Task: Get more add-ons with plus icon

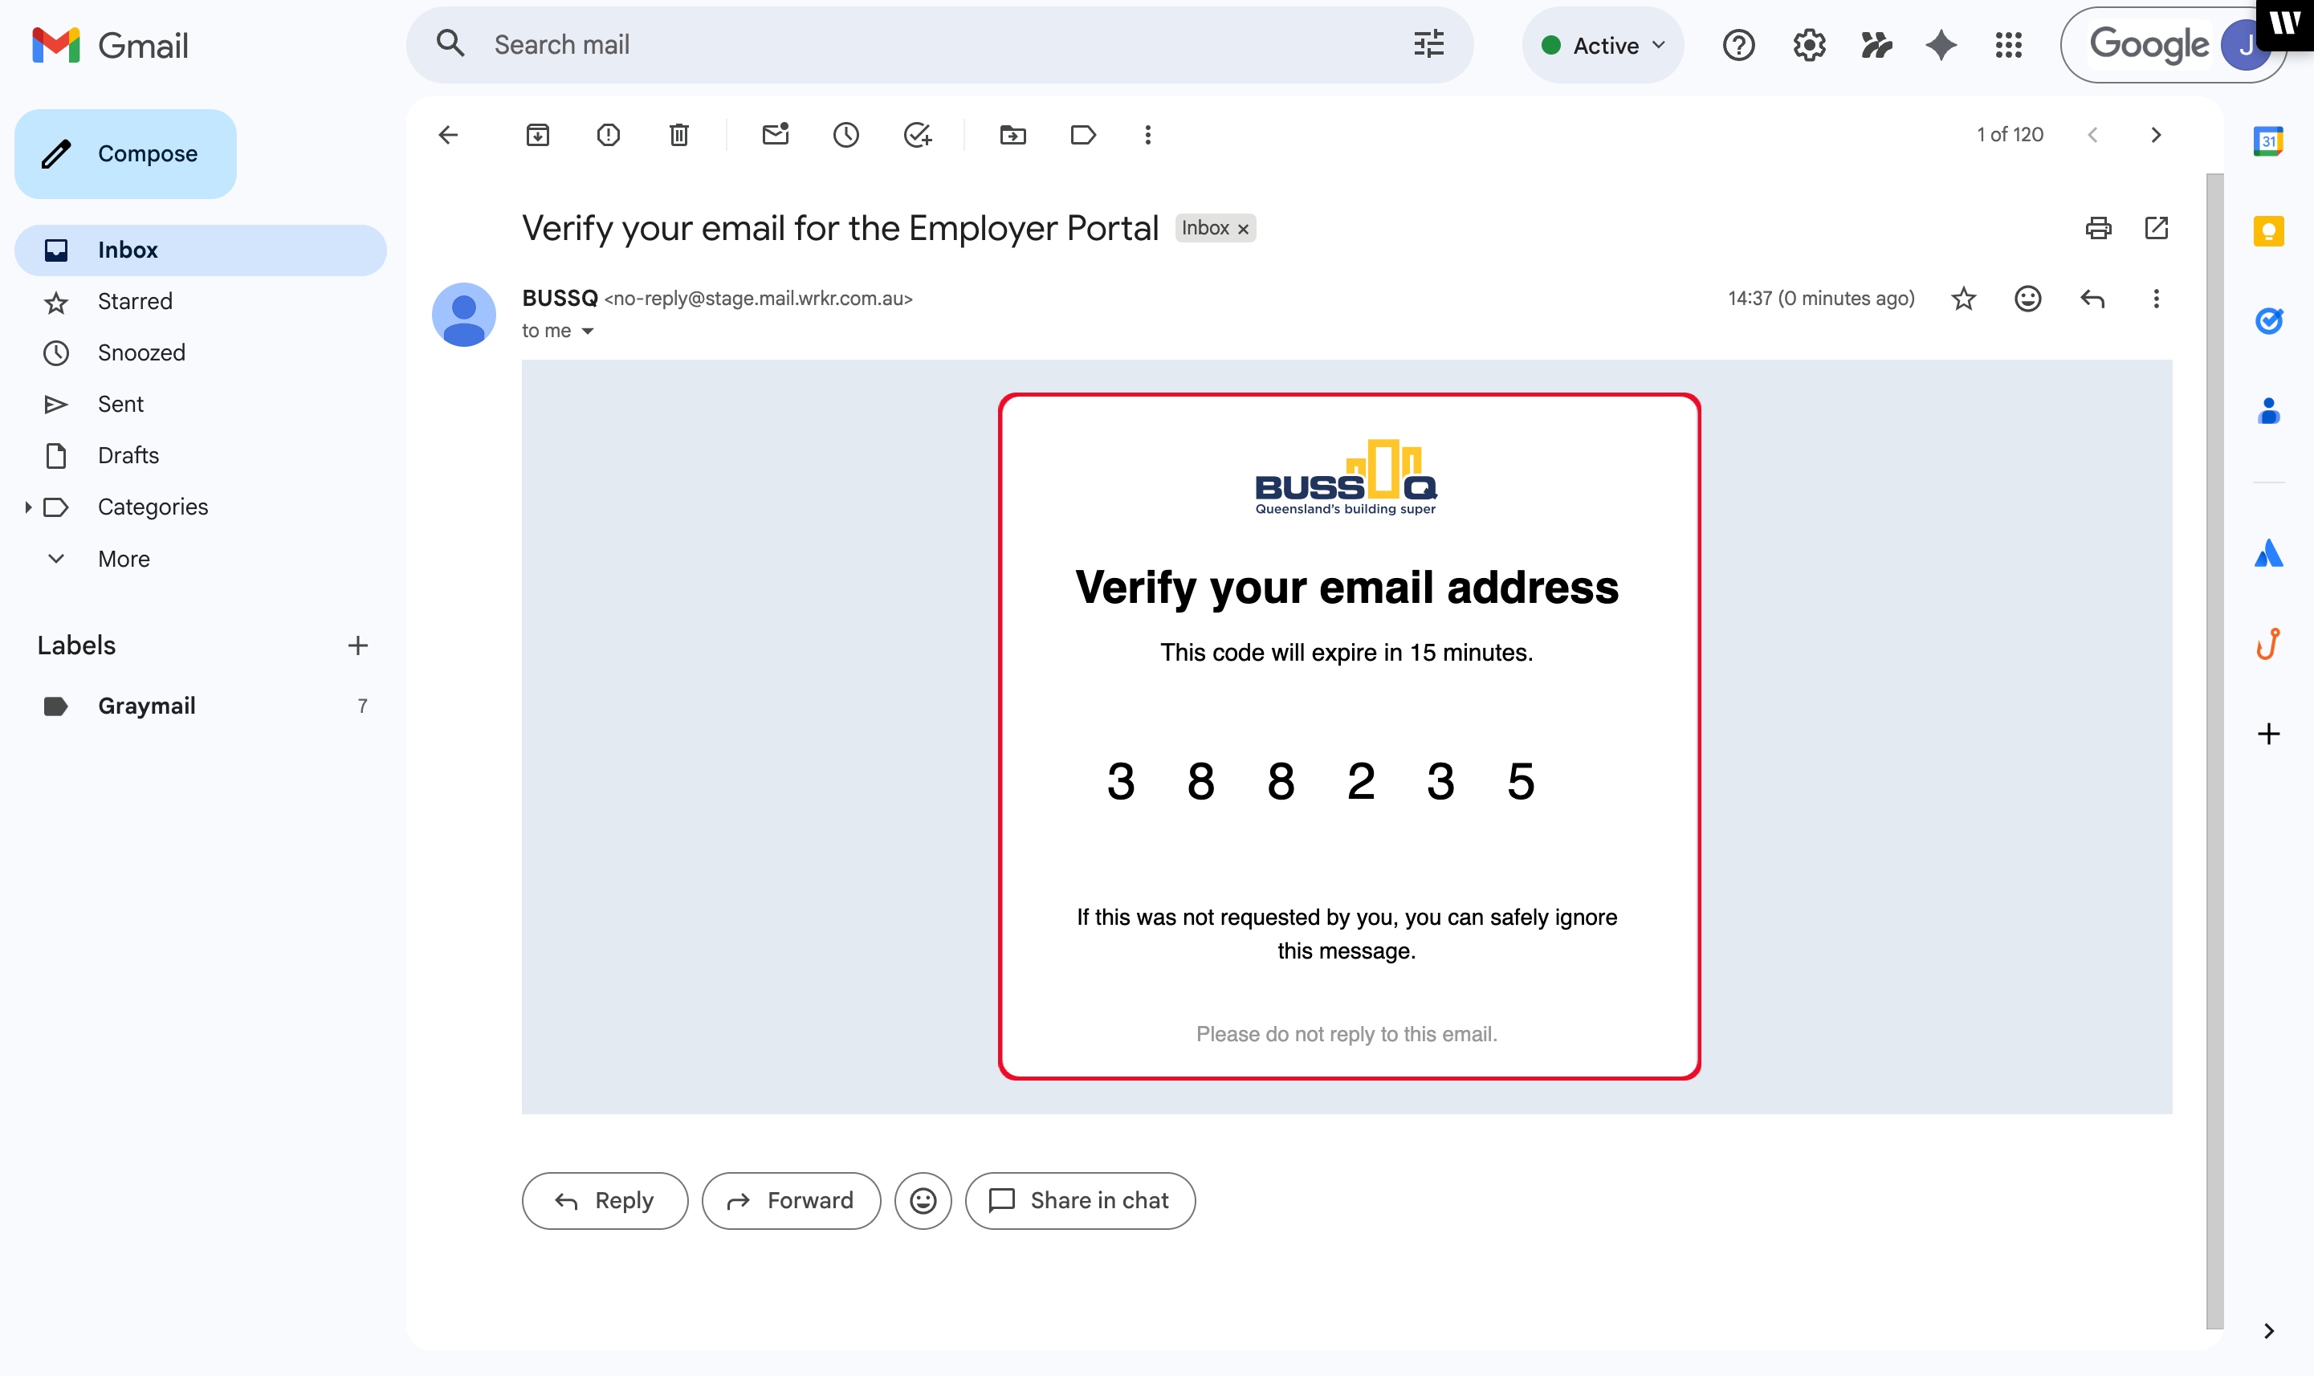Action: [x=2267, y=734]
